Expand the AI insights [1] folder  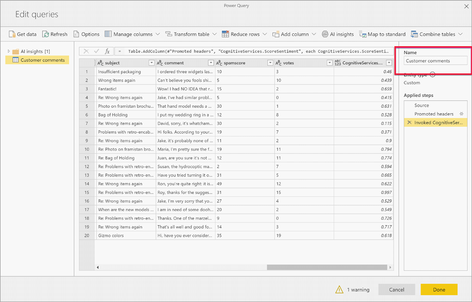(9, 51)
